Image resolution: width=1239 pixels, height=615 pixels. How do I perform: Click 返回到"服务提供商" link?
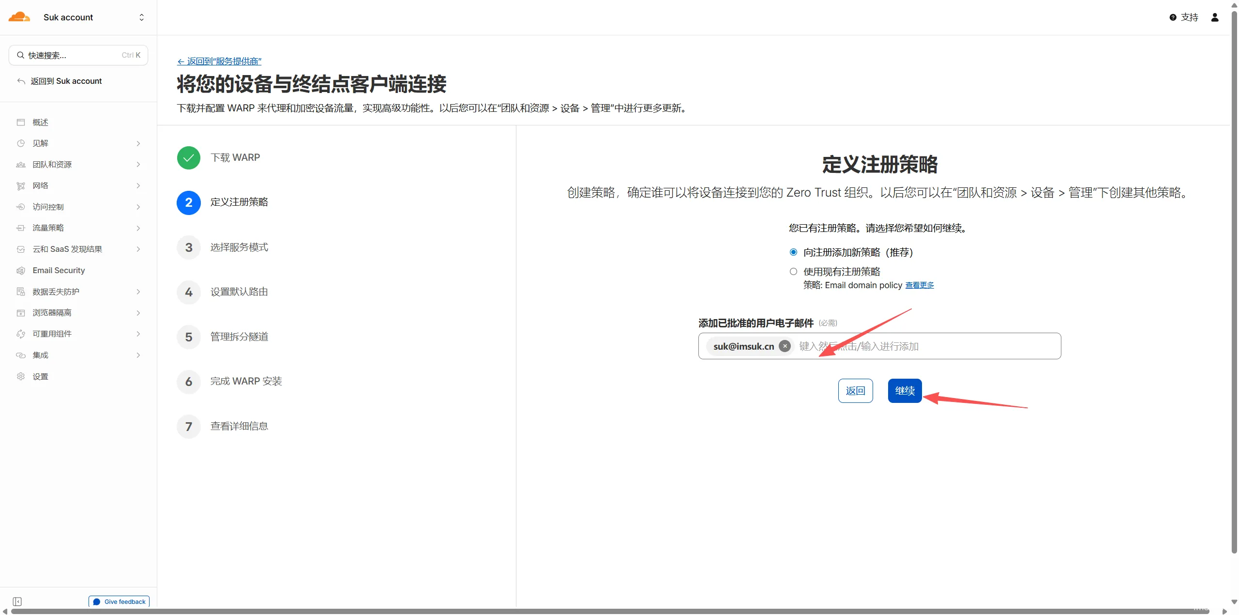(219, 61)
